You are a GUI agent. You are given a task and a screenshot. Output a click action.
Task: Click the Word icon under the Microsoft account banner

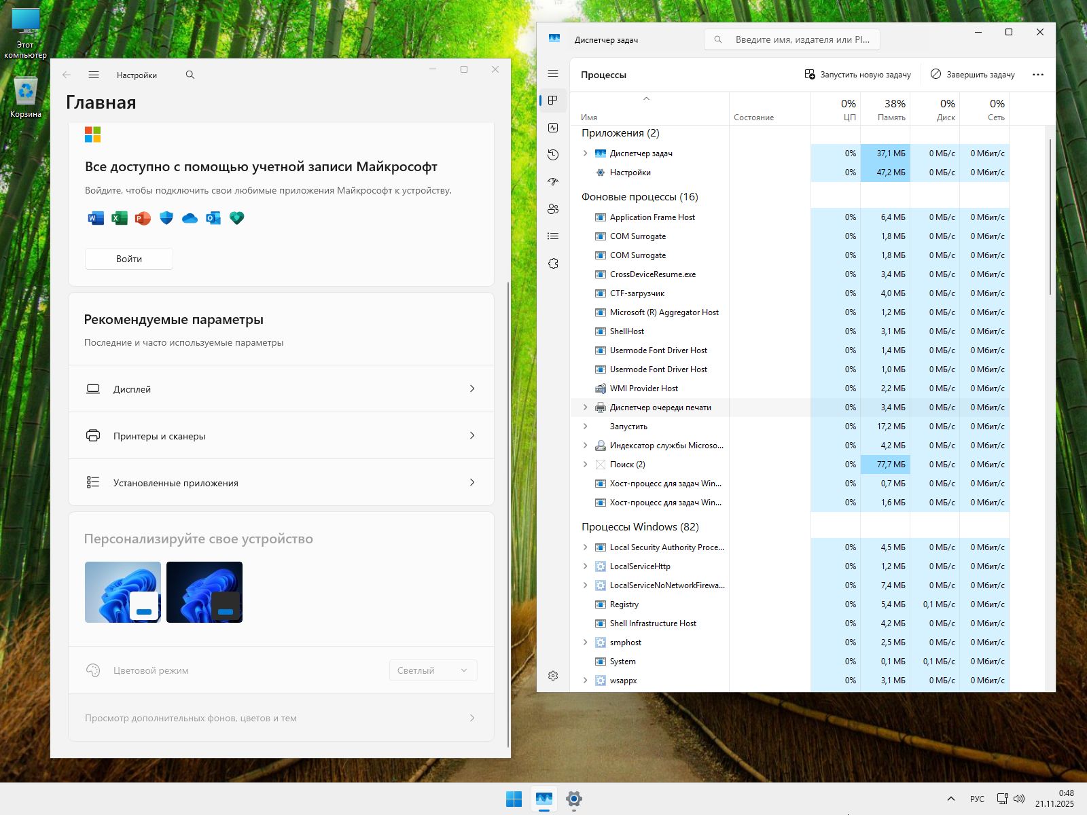click(95, 218)
